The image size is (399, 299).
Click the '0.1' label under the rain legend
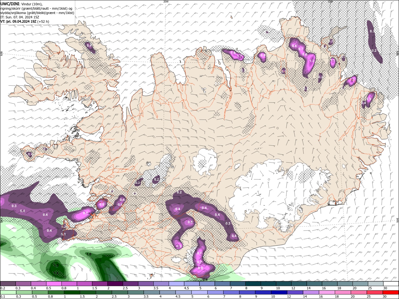click(2, 297)
